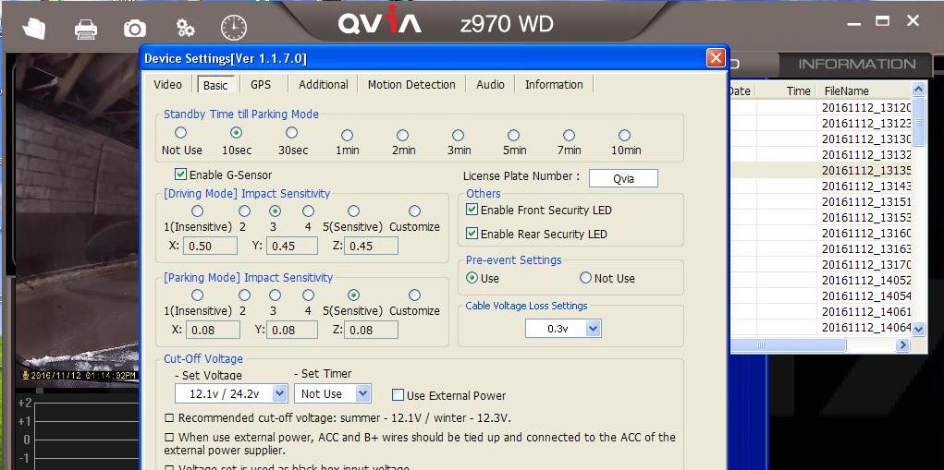Screen dimensions: 944x470
Task: Select Use for Pre-event Settings
Action: point(472,278)
